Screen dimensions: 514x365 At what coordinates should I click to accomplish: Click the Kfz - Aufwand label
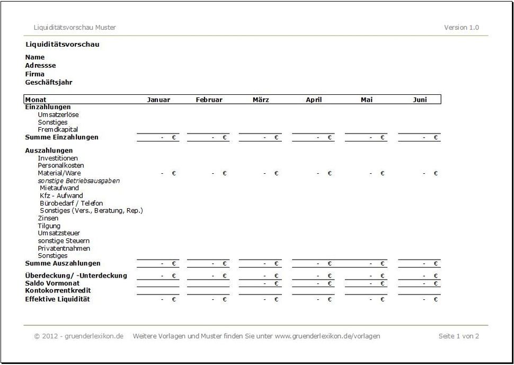pyautogui.click(x=61, y=196)
